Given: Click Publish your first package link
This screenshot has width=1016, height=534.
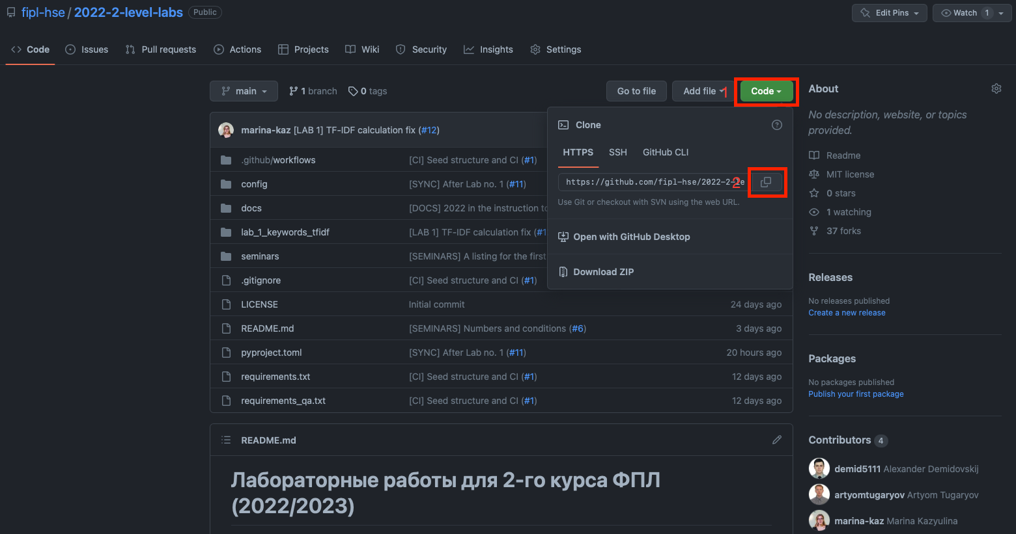Looking at the screenshot, I should coord(856,394).
